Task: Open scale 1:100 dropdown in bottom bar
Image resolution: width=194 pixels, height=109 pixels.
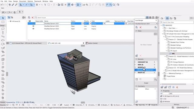Action: [x=58, y=105]
